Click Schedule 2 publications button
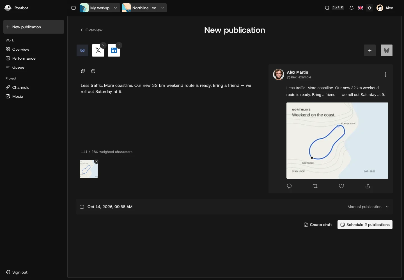The height and width of the screenshot is (280, 404). pyautogui.click(x=365, y=225)
